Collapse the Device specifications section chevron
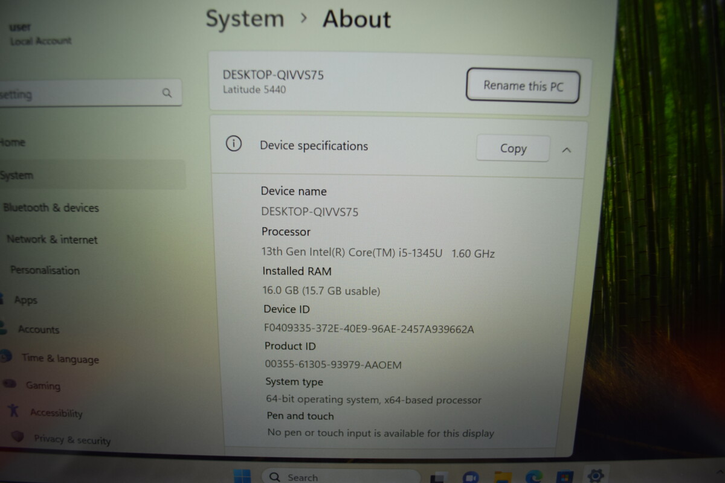Viewport: 725px width, 483px height. pos(567,150)
